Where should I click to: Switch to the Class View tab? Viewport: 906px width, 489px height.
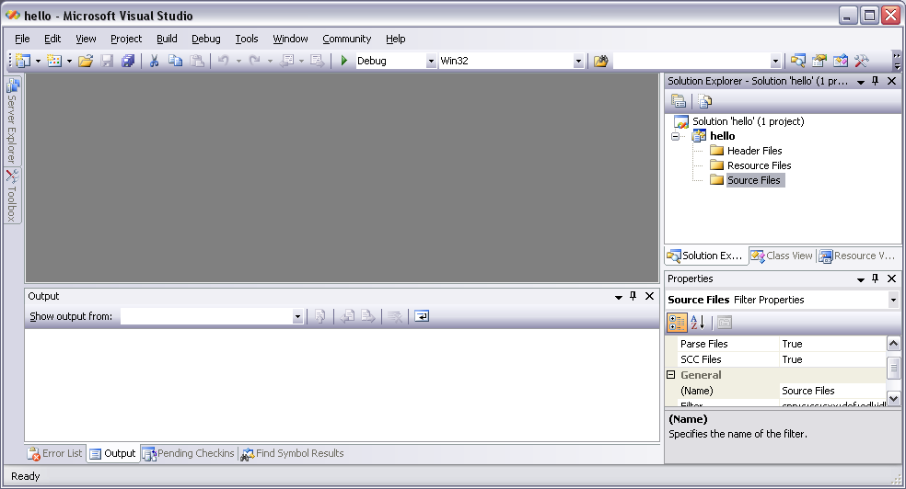tap(782, 256)
